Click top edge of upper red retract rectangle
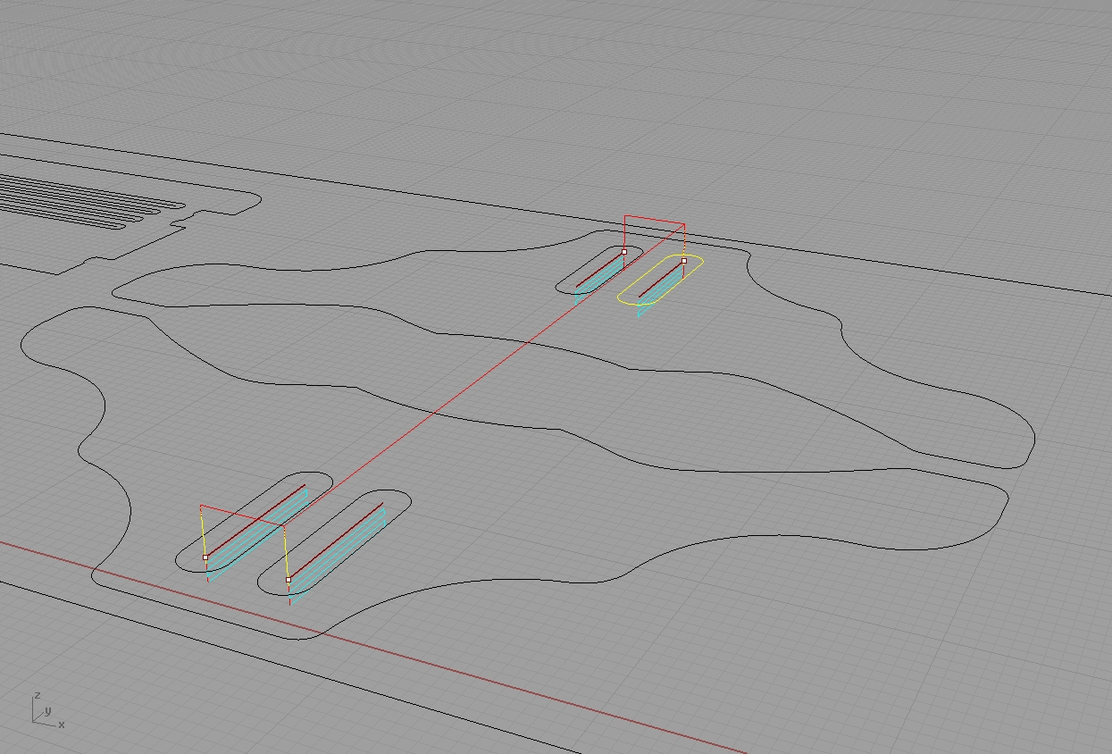Image resolution: width=1112 pixels, height=754 pixels. point(654,219)
